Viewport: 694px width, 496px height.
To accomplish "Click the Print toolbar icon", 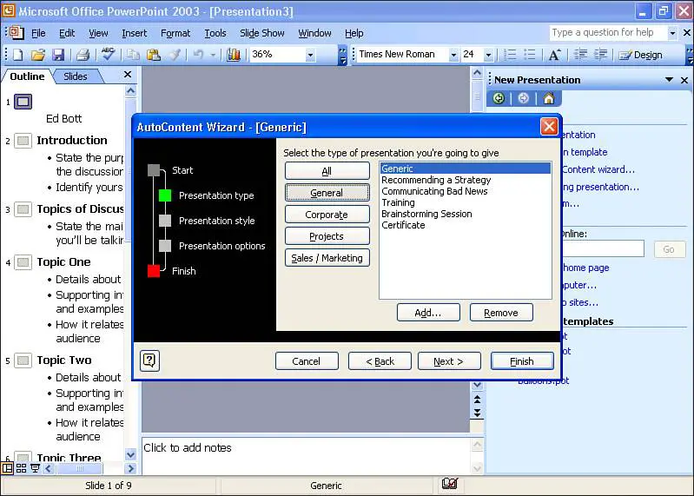I will (83, 55).
